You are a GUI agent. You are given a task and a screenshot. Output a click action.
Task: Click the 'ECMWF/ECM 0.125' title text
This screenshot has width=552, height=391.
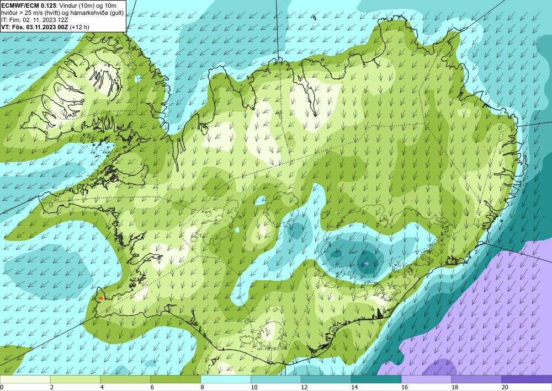point(29,5)
